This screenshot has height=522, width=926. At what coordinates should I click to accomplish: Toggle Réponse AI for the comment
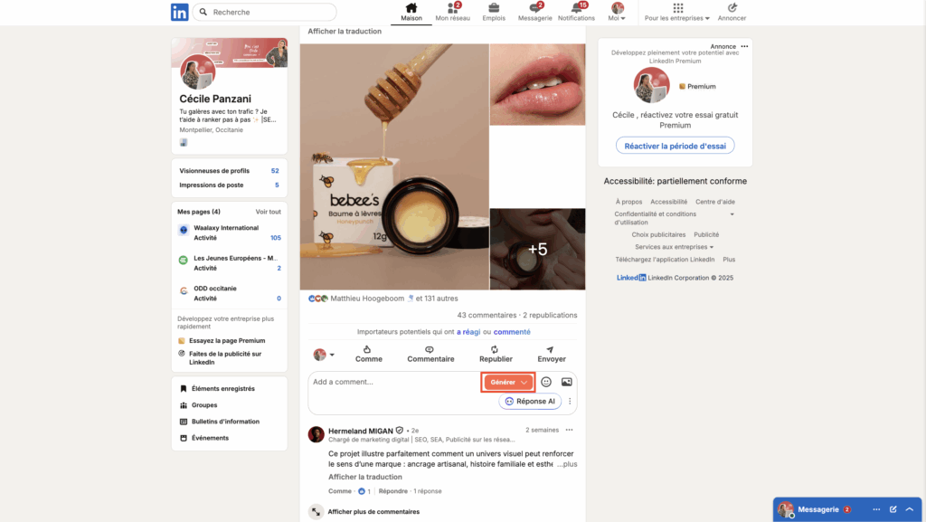(x=528, y=401)
